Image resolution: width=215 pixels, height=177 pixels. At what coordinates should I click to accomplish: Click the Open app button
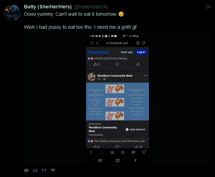click(126, 52)
